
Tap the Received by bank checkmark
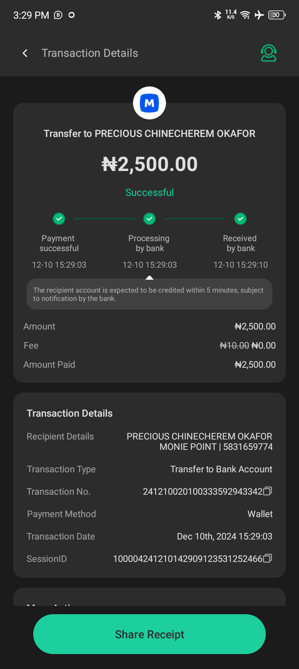point(240,218)
